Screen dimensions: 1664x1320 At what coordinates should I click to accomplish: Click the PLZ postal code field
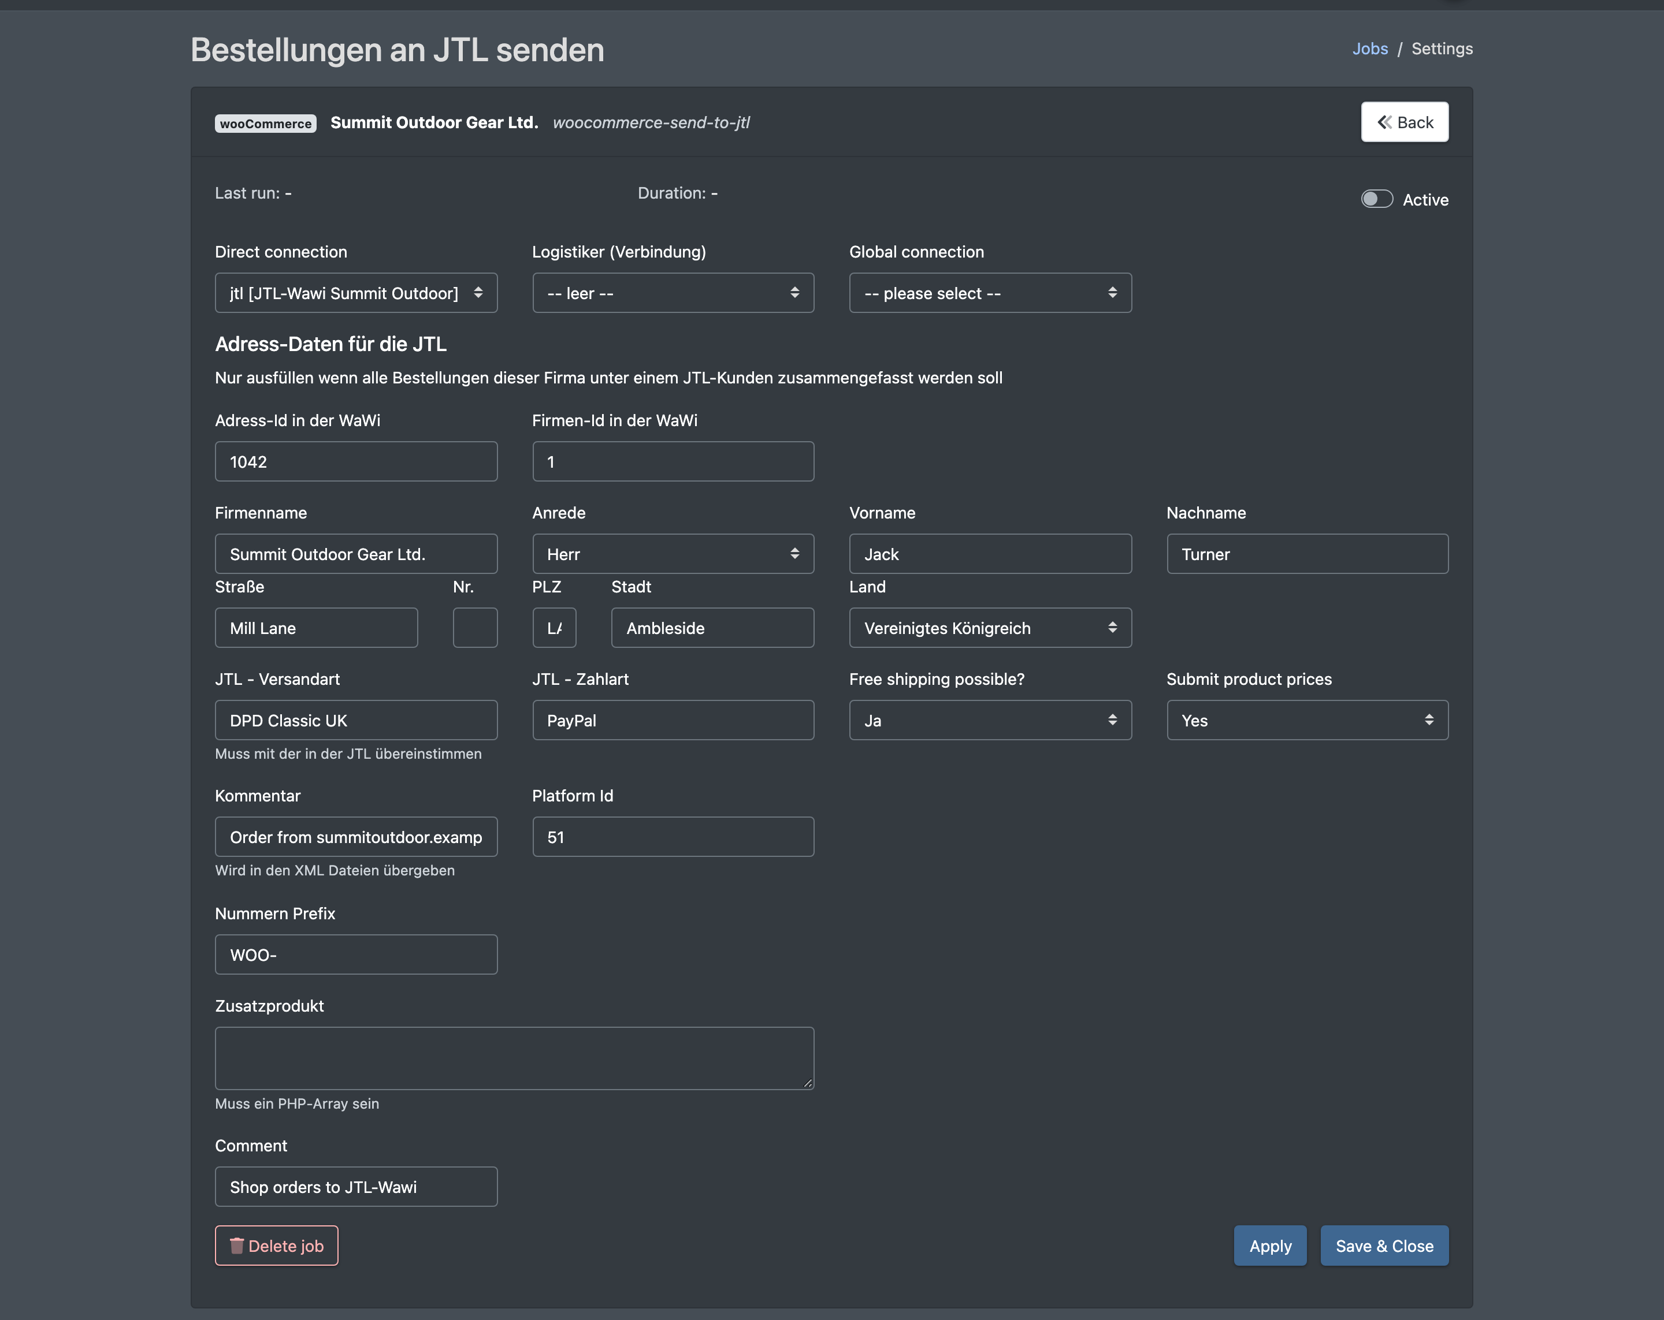coord(554,628)
